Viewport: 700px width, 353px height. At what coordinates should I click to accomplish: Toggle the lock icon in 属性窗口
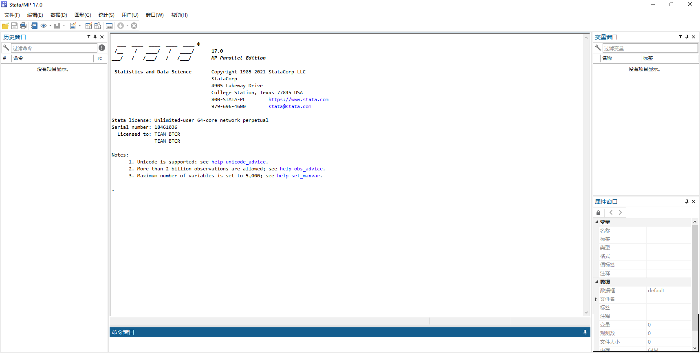pyautogui.click(x=598, y=212)
